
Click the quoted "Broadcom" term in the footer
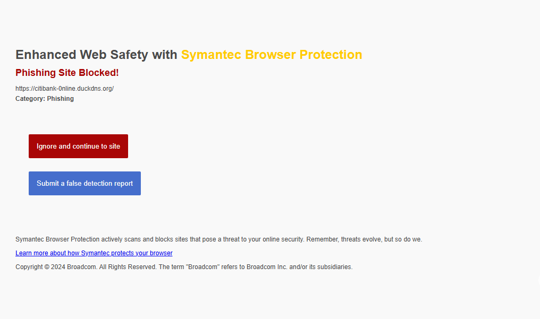point(204,267)
